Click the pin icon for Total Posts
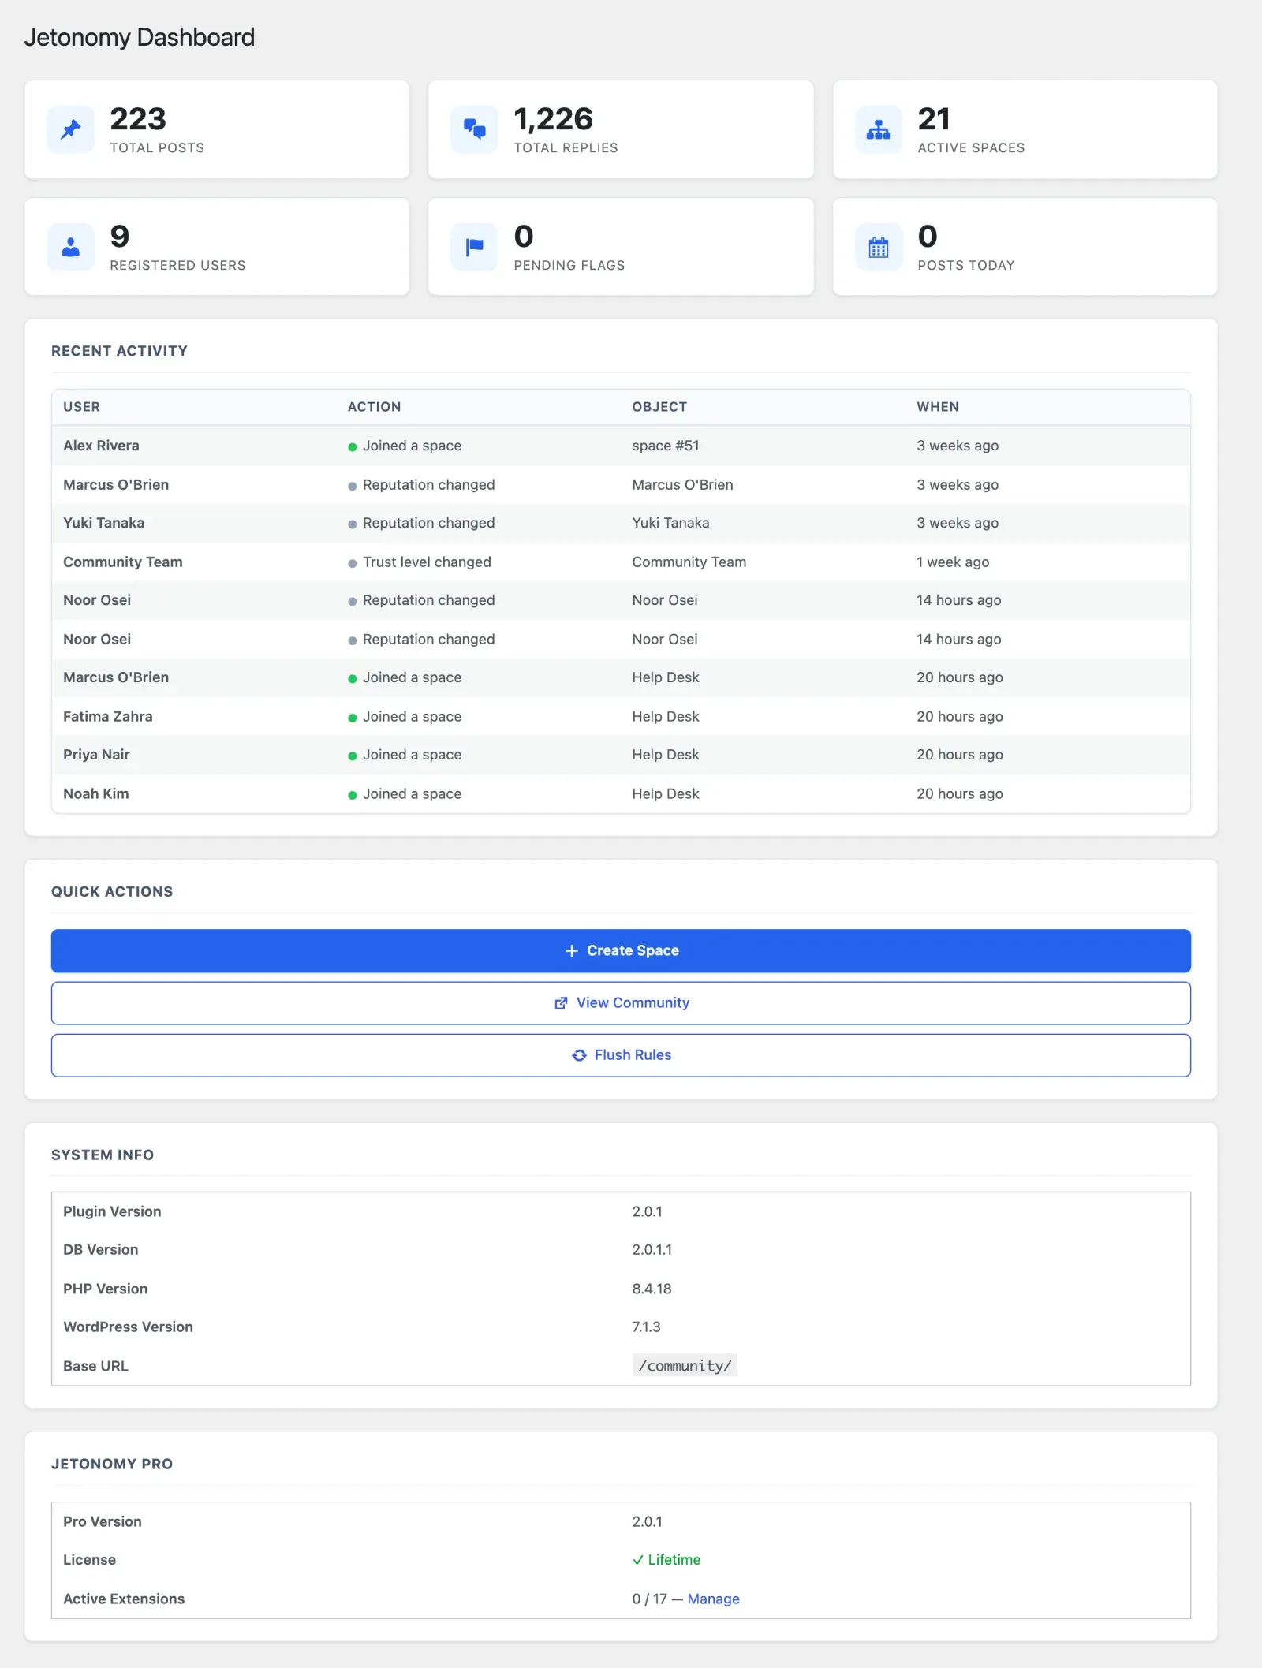Viewport: 1262px width, 1668px height. coord(71,129)
